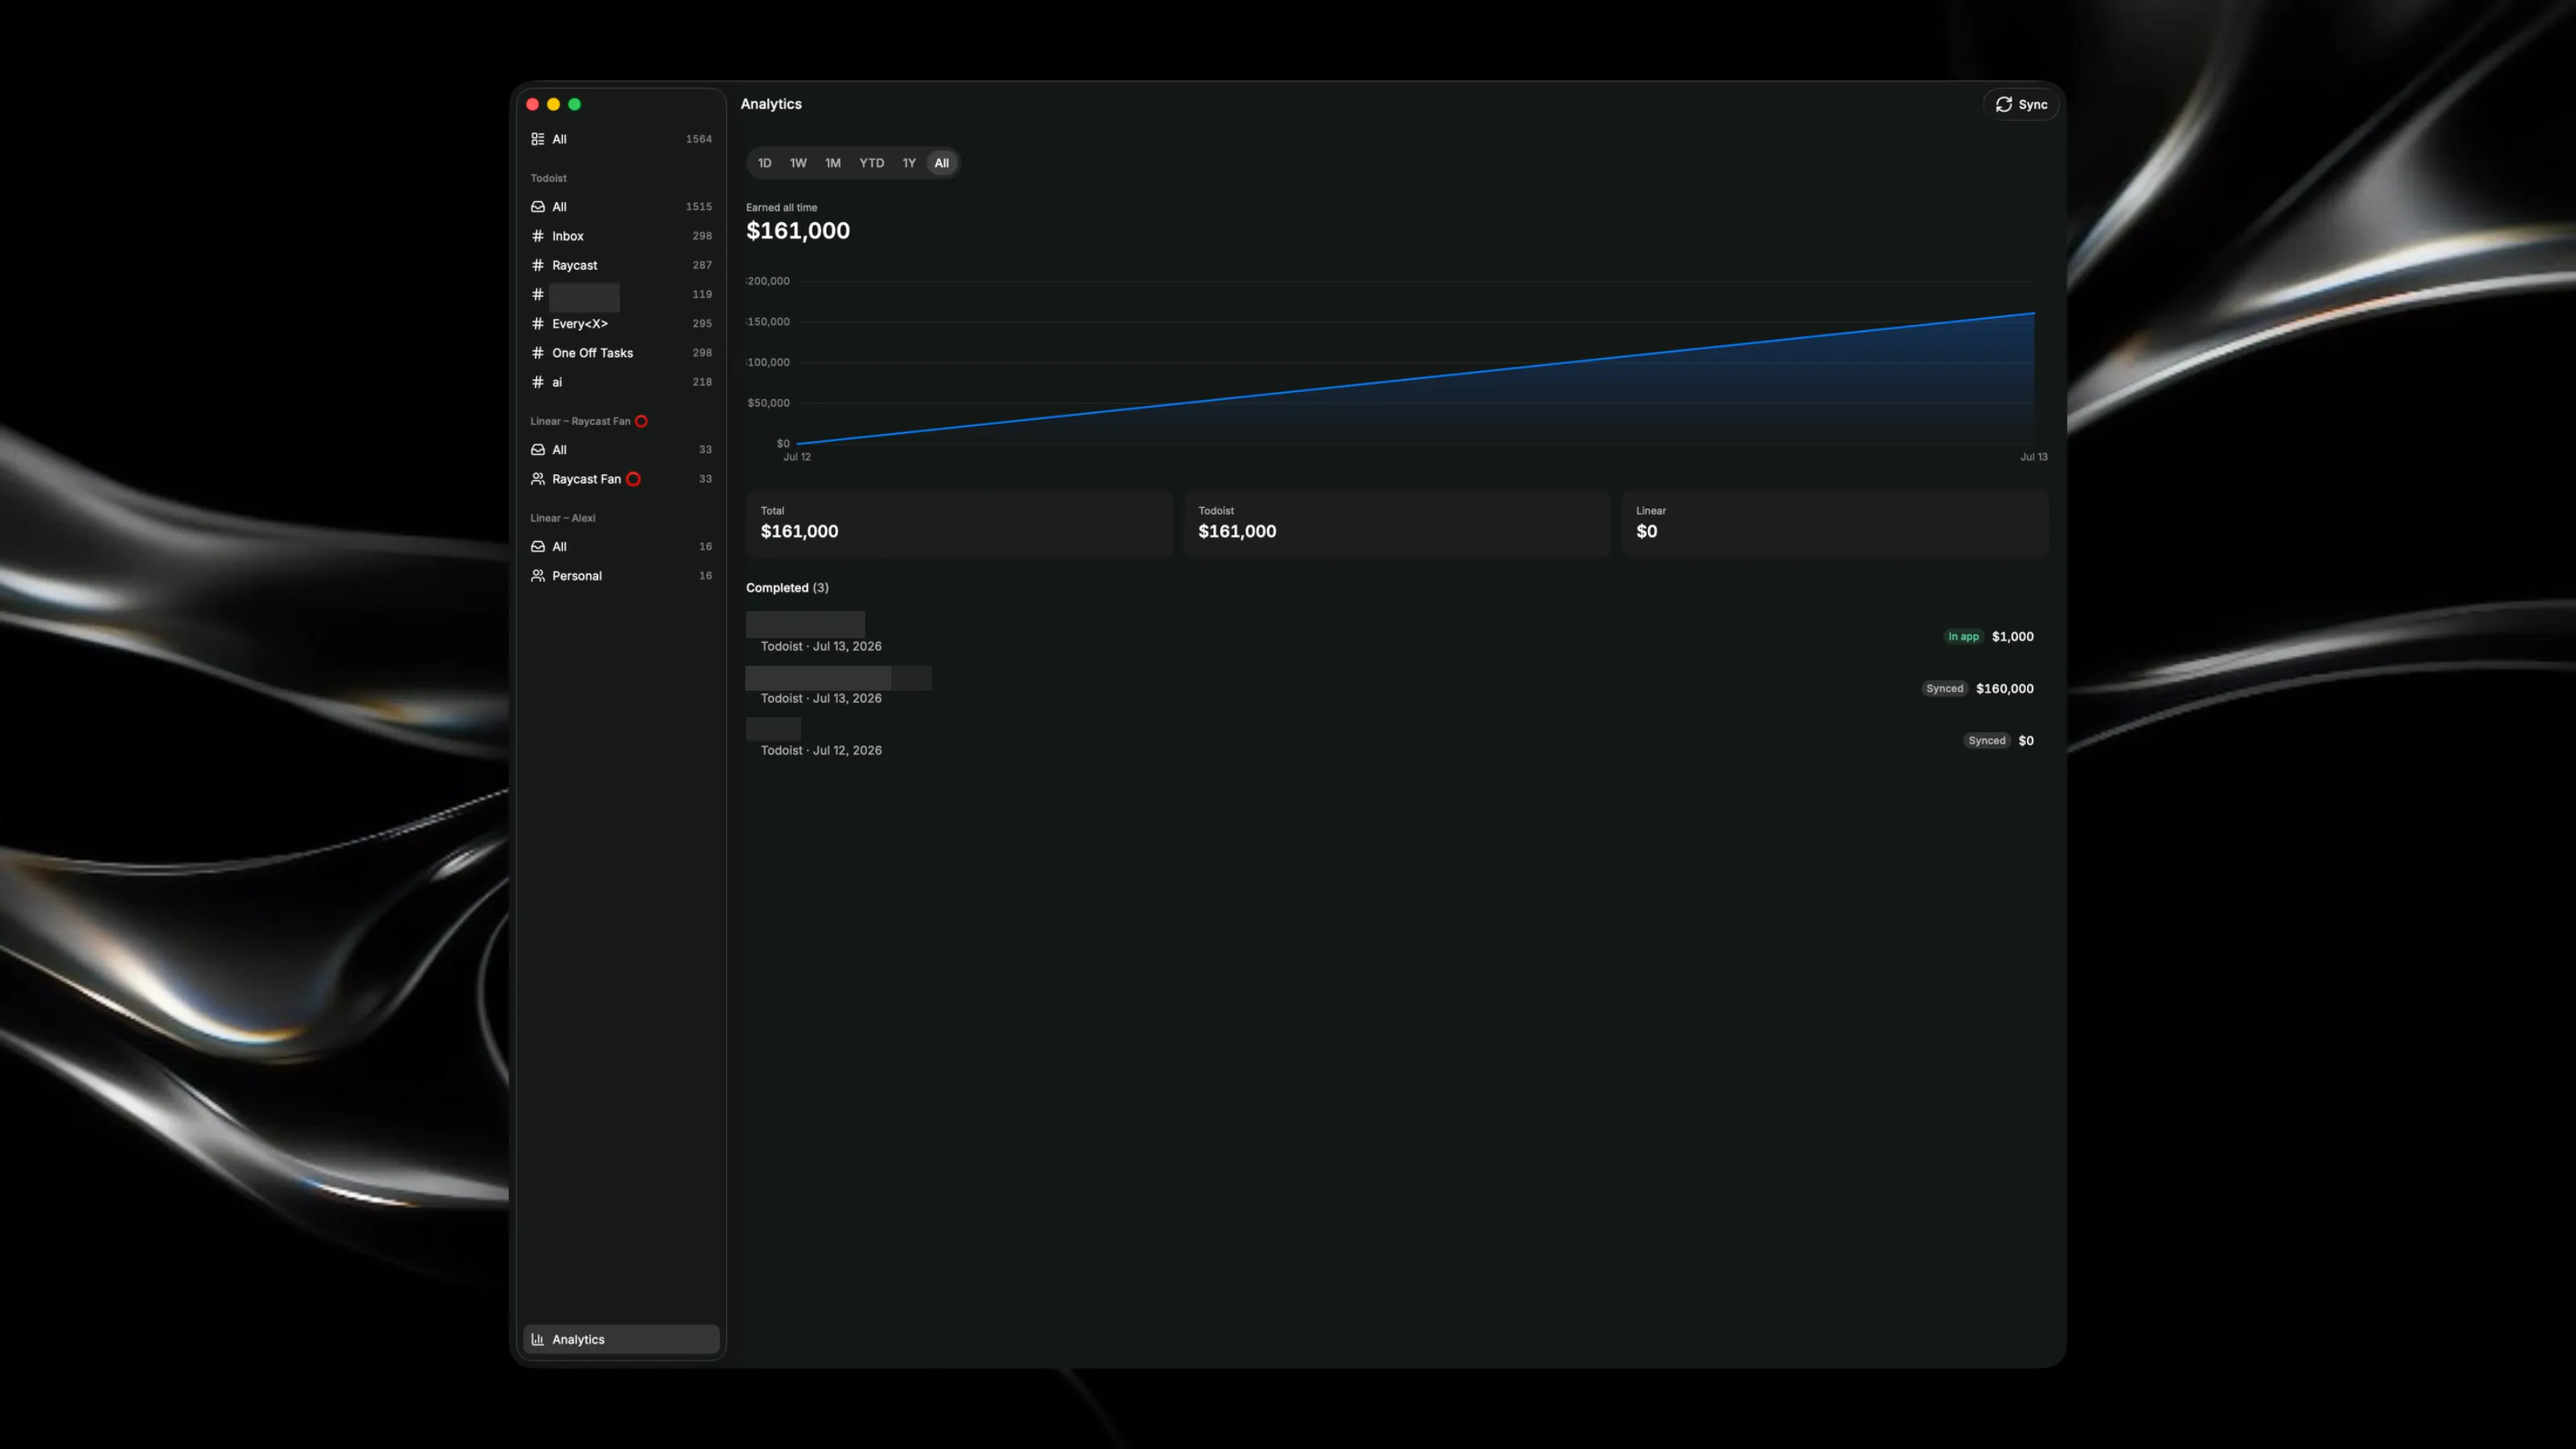Click the Synced badge beside $0
The height and width of the screenshot is (1449, 2576).
1987,741
